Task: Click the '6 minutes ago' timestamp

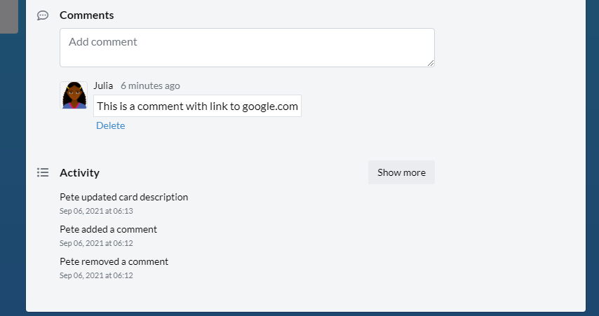Action: click(150, 86)
